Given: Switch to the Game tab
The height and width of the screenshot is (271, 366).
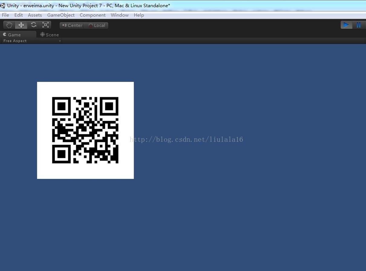Looking at the screenshot, I should pos(18,35).
